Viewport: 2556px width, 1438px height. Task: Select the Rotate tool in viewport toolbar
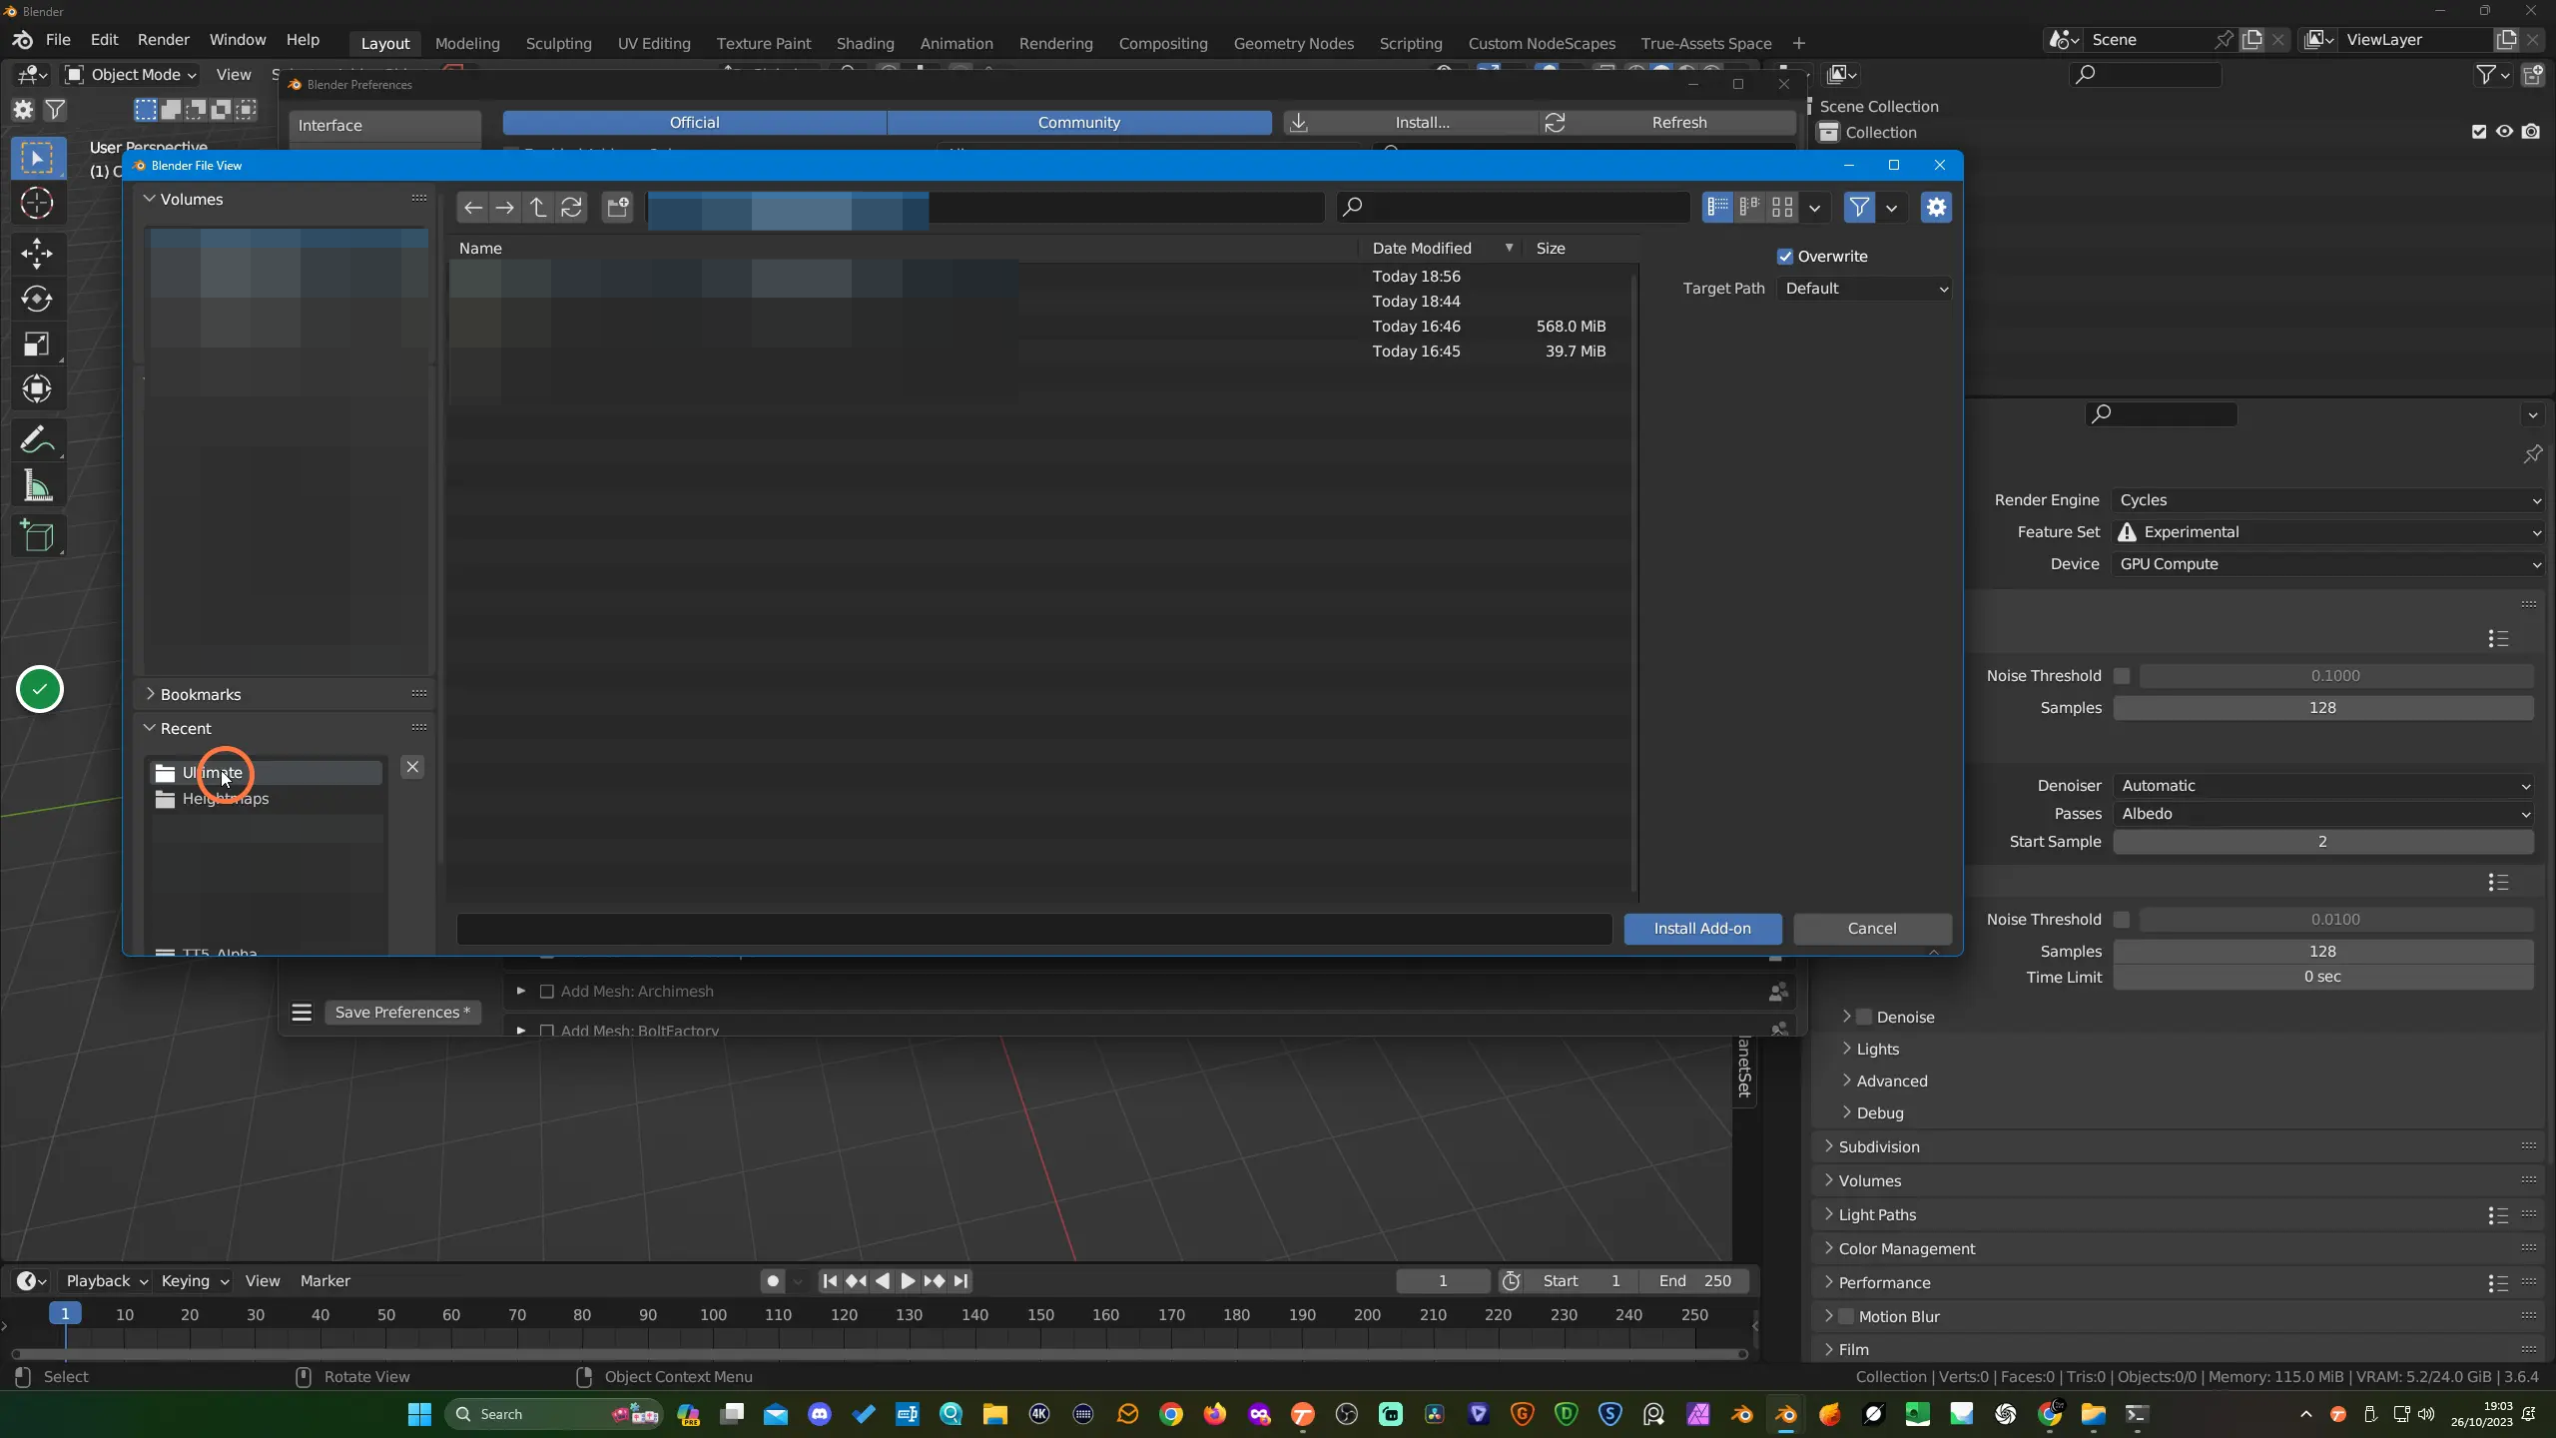point(37,299)
